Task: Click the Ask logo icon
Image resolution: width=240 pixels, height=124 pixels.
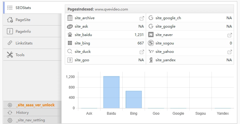Action: [x=70, y=26]
